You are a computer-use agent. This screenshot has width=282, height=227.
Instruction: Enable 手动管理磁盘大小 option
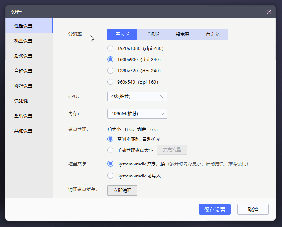coord(110,150)
